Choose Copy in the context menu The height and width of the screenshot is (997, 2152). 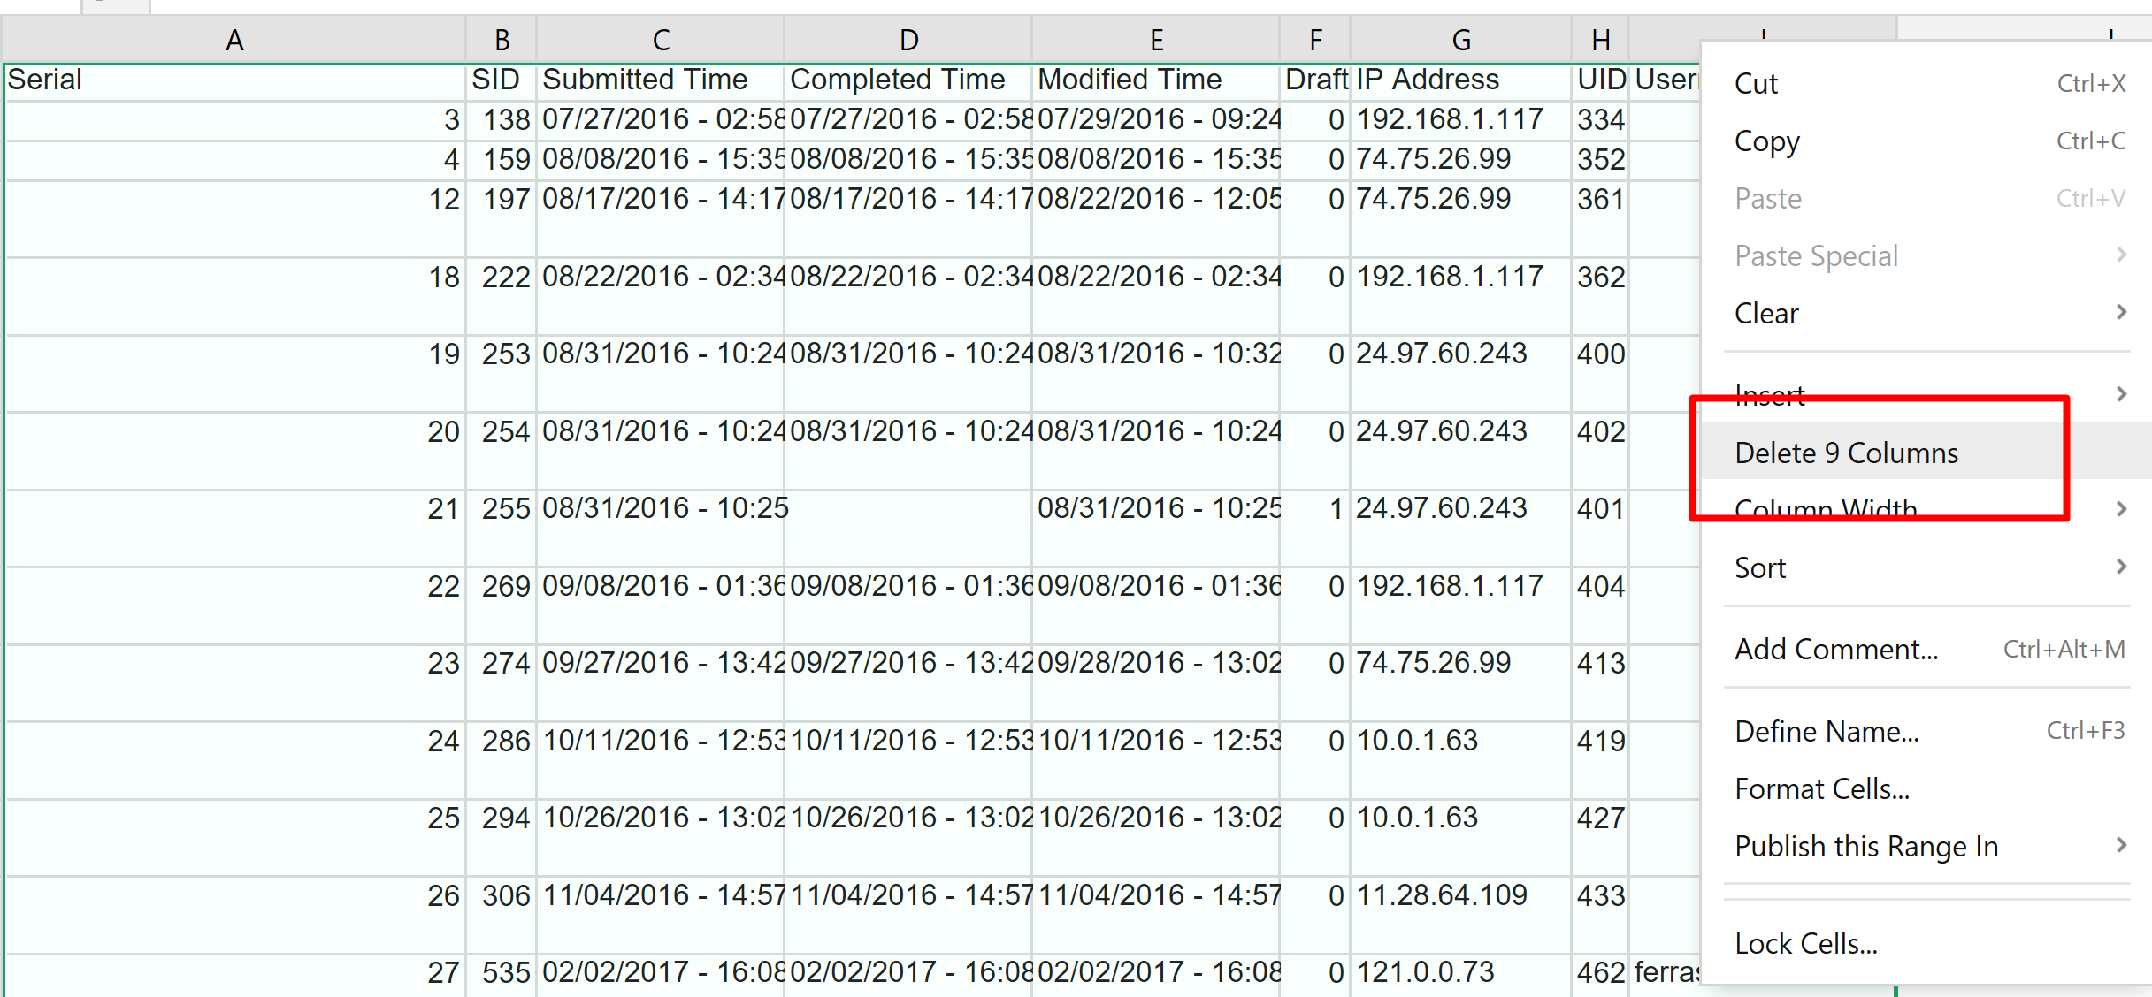[x=1766, y=141]
